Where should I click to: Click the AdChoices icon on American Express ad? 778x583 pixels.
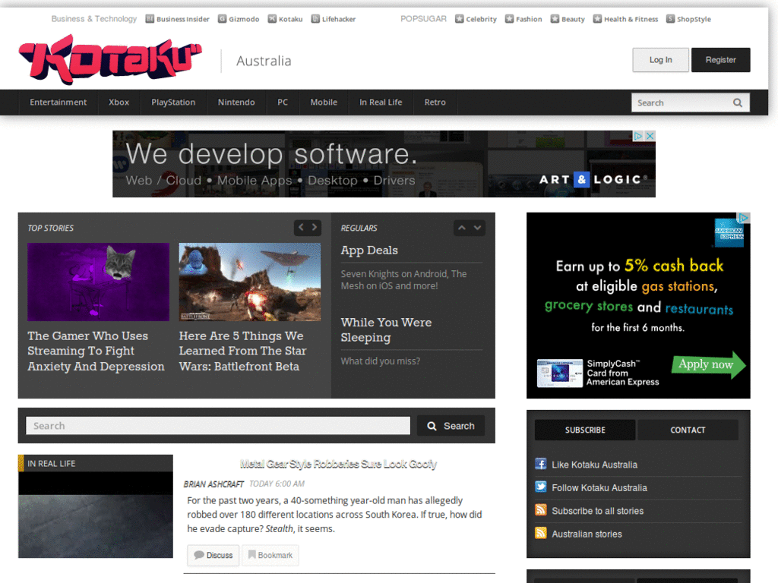743,218
